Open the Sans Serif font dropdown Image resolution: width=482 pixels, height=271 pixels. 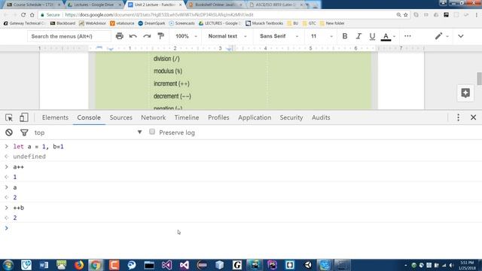(x=279, y=36)
